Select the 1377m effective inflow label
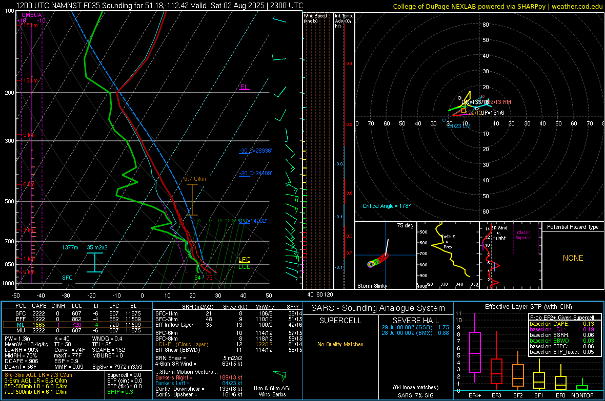605x401 pixels. coord(70,247)
